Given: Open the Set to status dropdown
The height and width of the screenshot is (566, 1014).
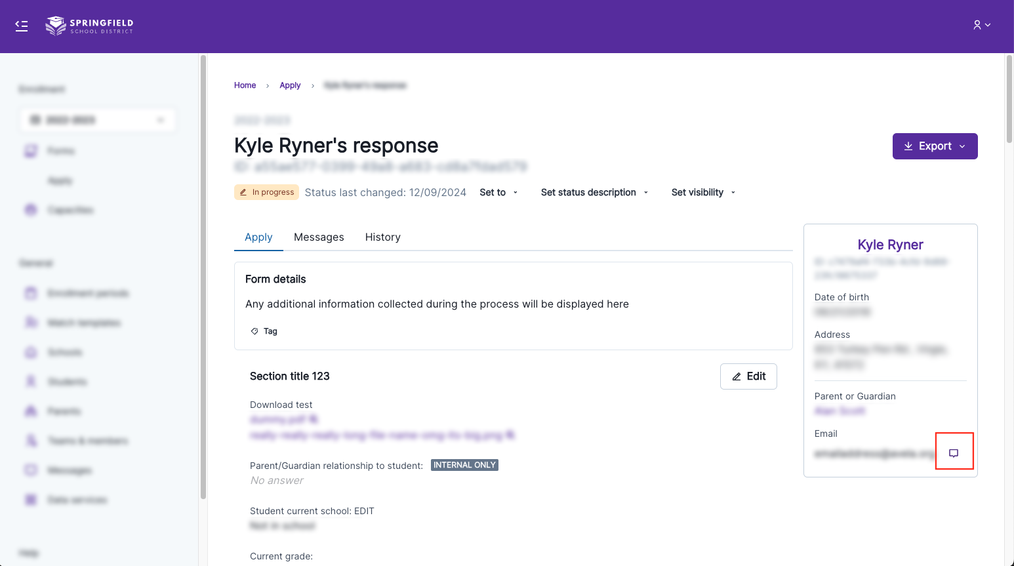Looking at the screenshot, I should click(498, 192).
